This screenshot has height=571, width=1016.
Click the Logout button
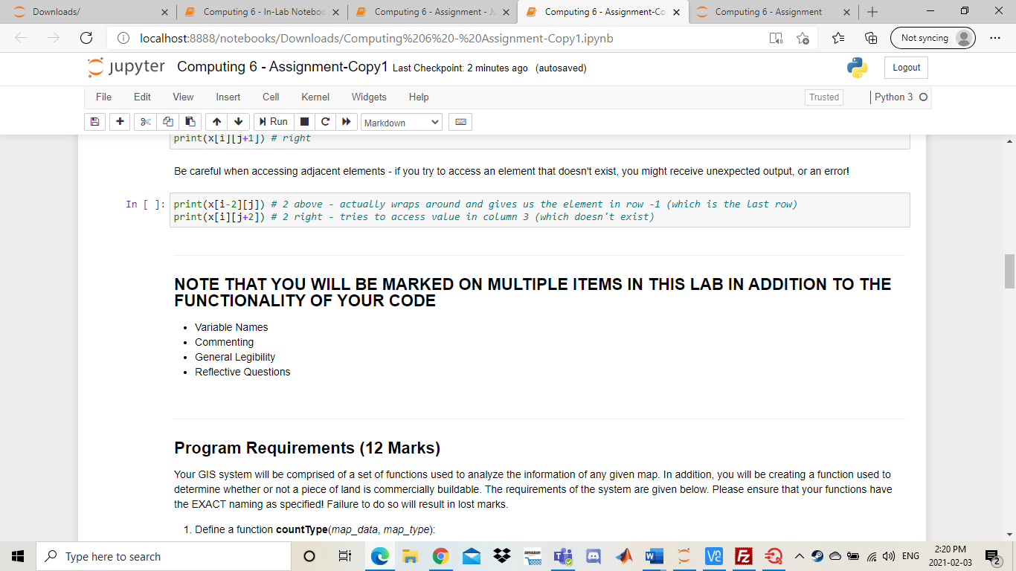point(905,67)
